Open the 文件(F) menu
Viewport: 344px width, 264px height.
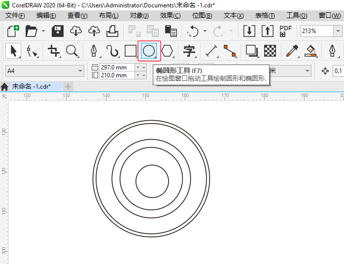click(15, 16)
